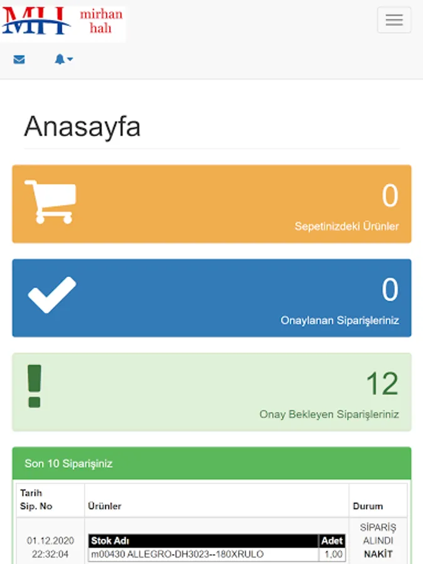The image size is (423, 564).
Task: Click the Durum column header
Action: pyautogui.click(x=368, y=506)
